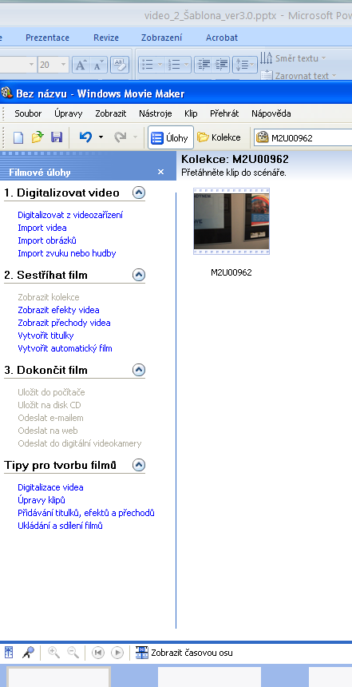
Task: Open the Nástroje menu
Action: (x=156, y=113)
